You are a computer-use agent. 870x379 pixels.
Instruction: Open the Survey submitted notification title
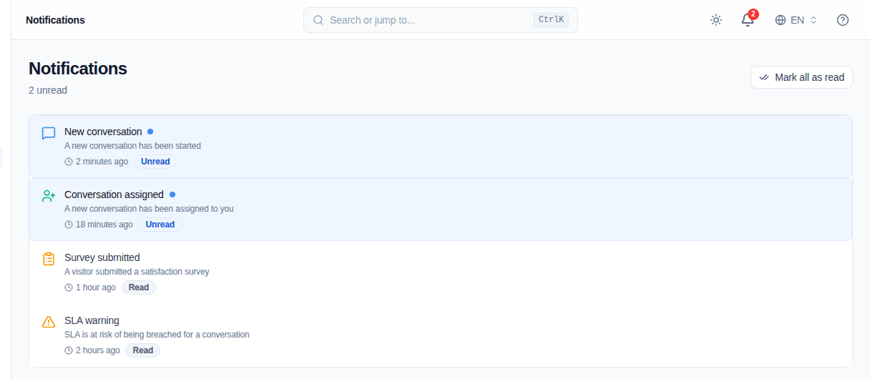click(102, 257)
